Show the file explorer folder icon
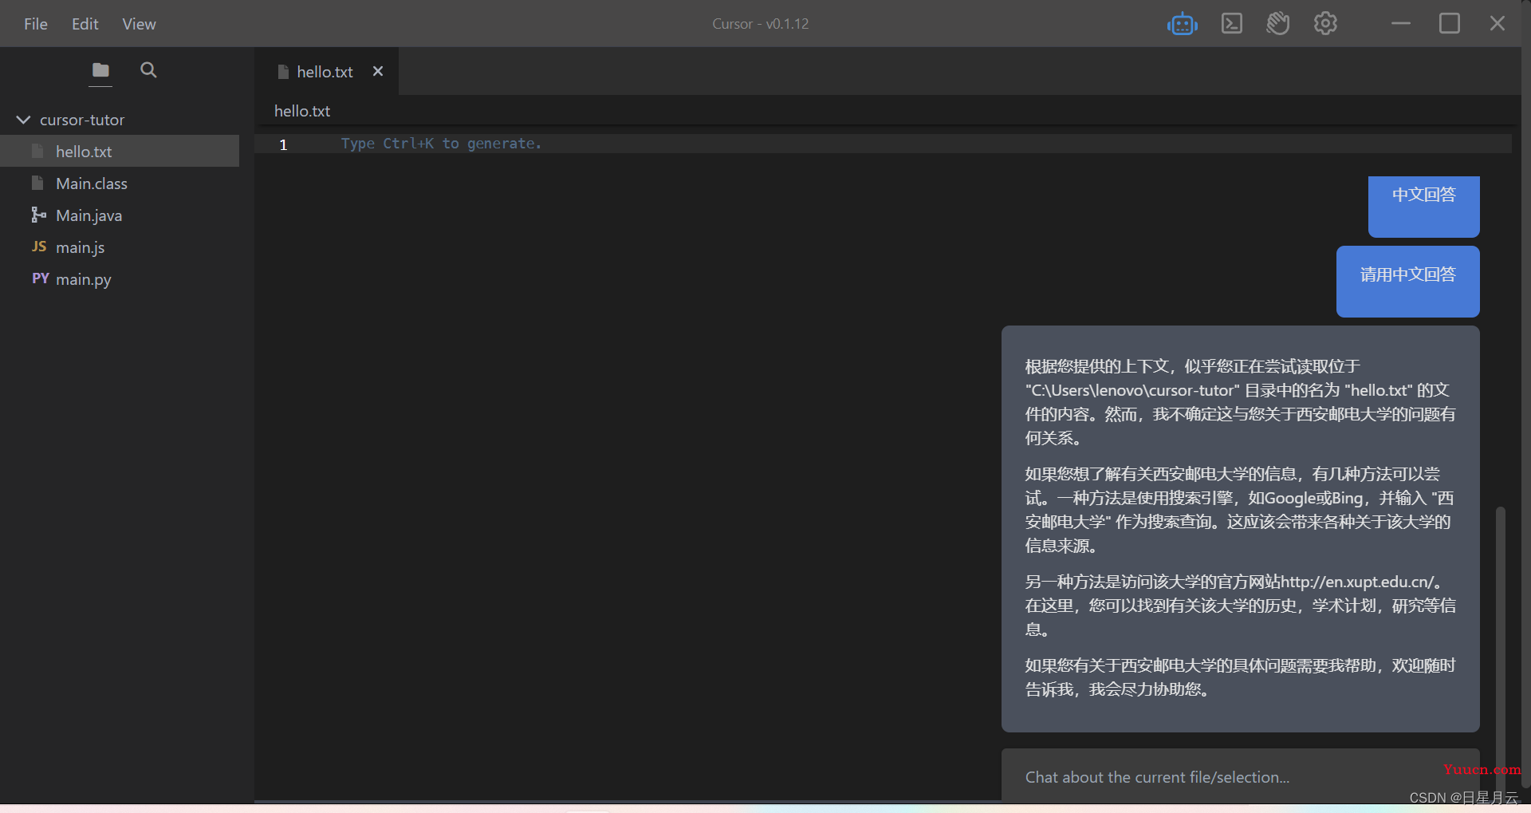Image resolution: width=1531 pixels, height=813 pixels. click(100, 70)
